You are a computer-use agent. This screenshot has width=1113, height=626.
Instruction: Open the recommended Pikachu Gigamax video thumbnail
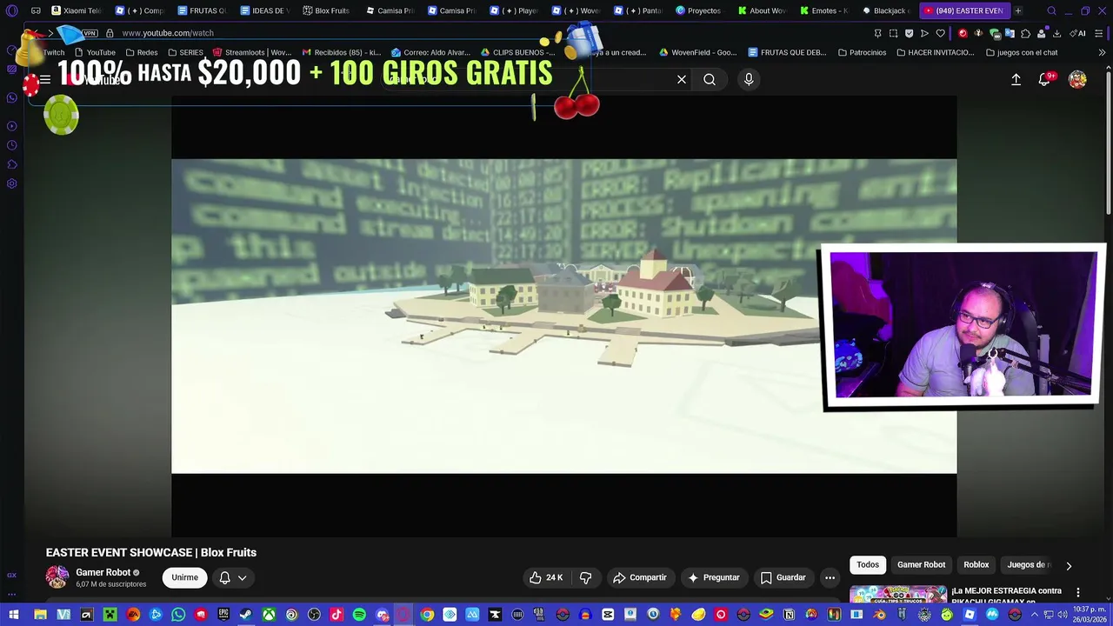898,594
